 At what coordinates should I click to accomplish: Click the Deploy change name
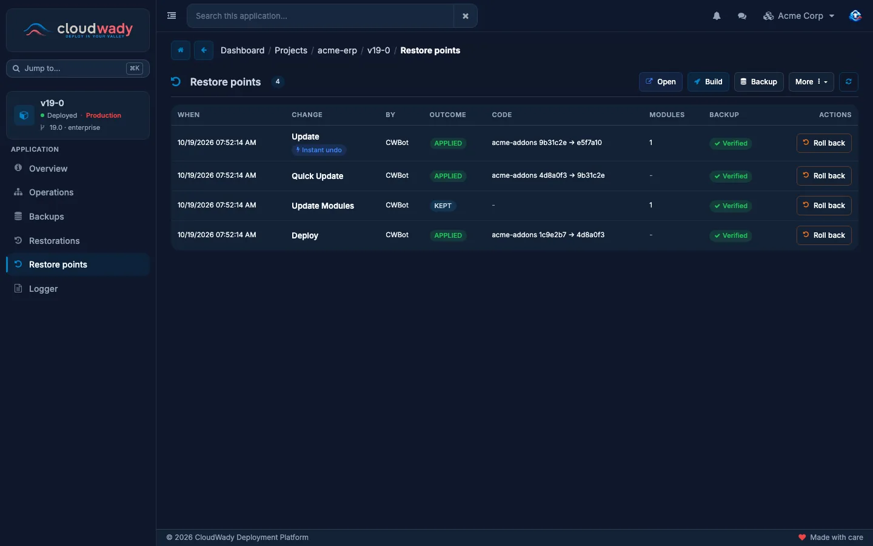pyautogui.click(x=305, y=235)
